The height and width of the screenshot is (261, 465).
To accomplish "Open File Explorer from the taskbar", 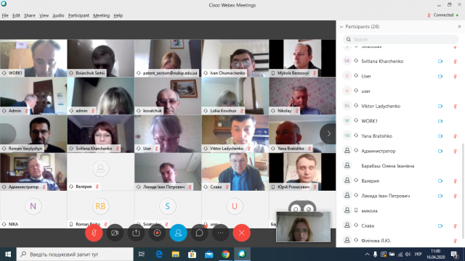I will pyautogui.click(x=176, y=254).
